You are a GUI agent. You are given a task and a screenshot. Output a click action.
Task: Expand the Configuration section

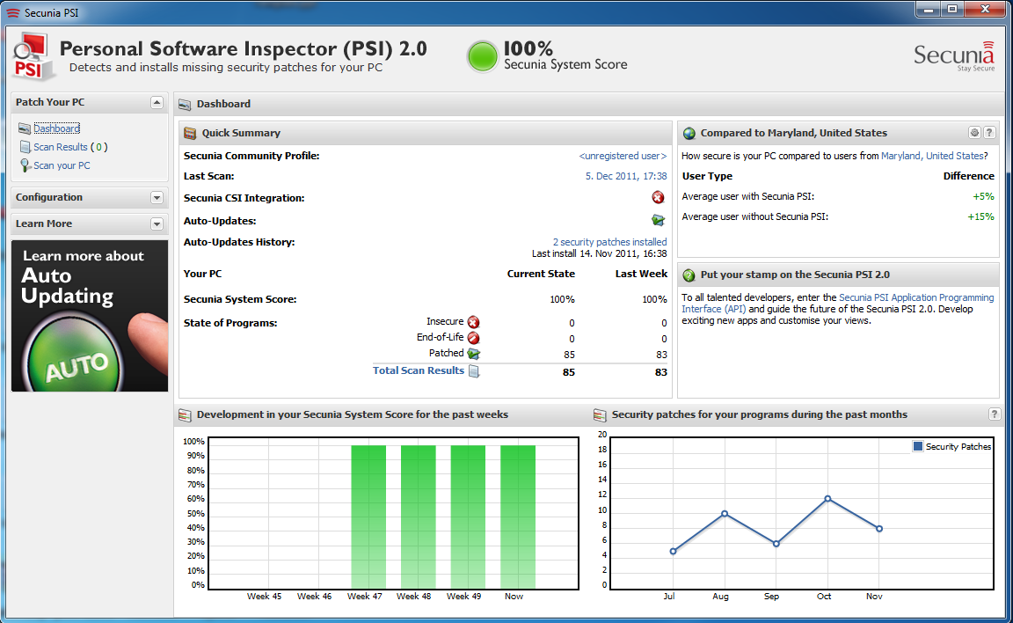[x=157, y=198]
